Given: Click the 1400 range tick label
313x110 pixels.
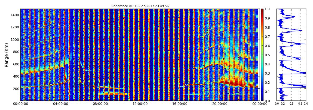Looking at the screenshot, I should click(15, 15).
